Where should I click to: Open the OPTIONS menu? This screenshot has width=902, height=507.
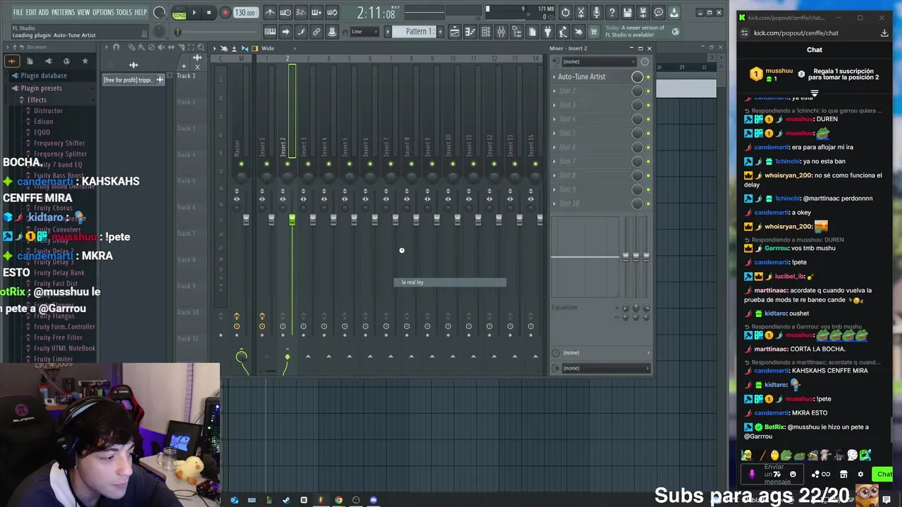point(103,13)
